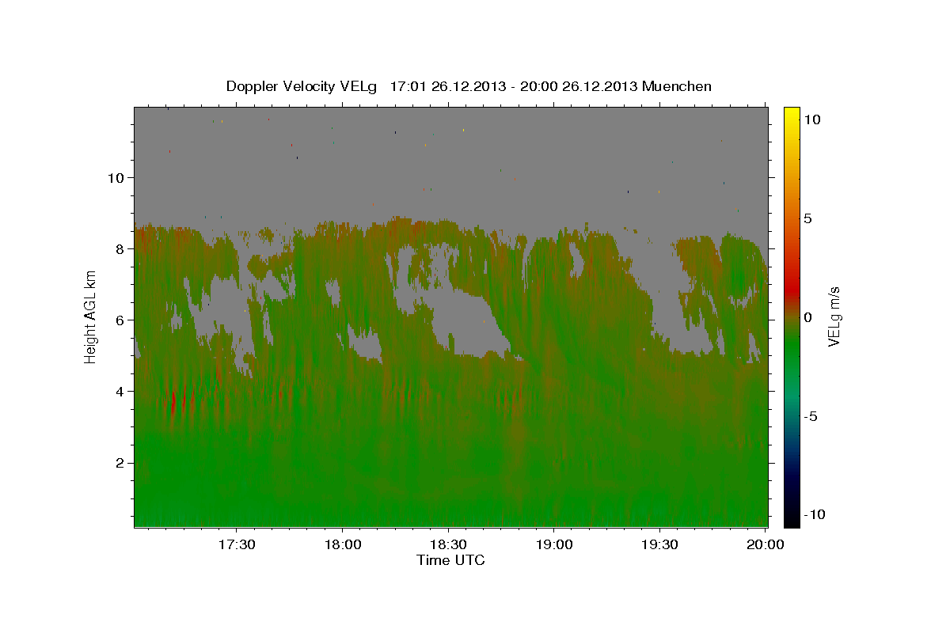
Task: Click the 20:00 time tick label
Action: (x=766, y=544)
